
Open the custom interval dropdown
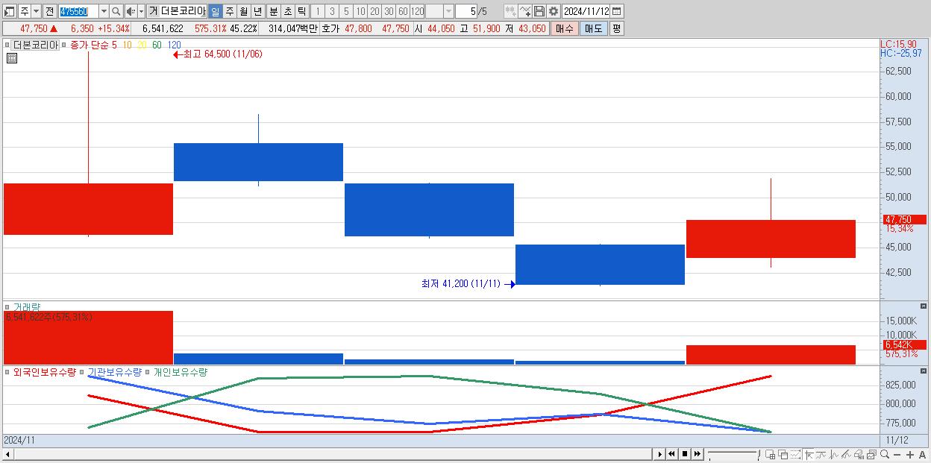click(x=448, y=11)
